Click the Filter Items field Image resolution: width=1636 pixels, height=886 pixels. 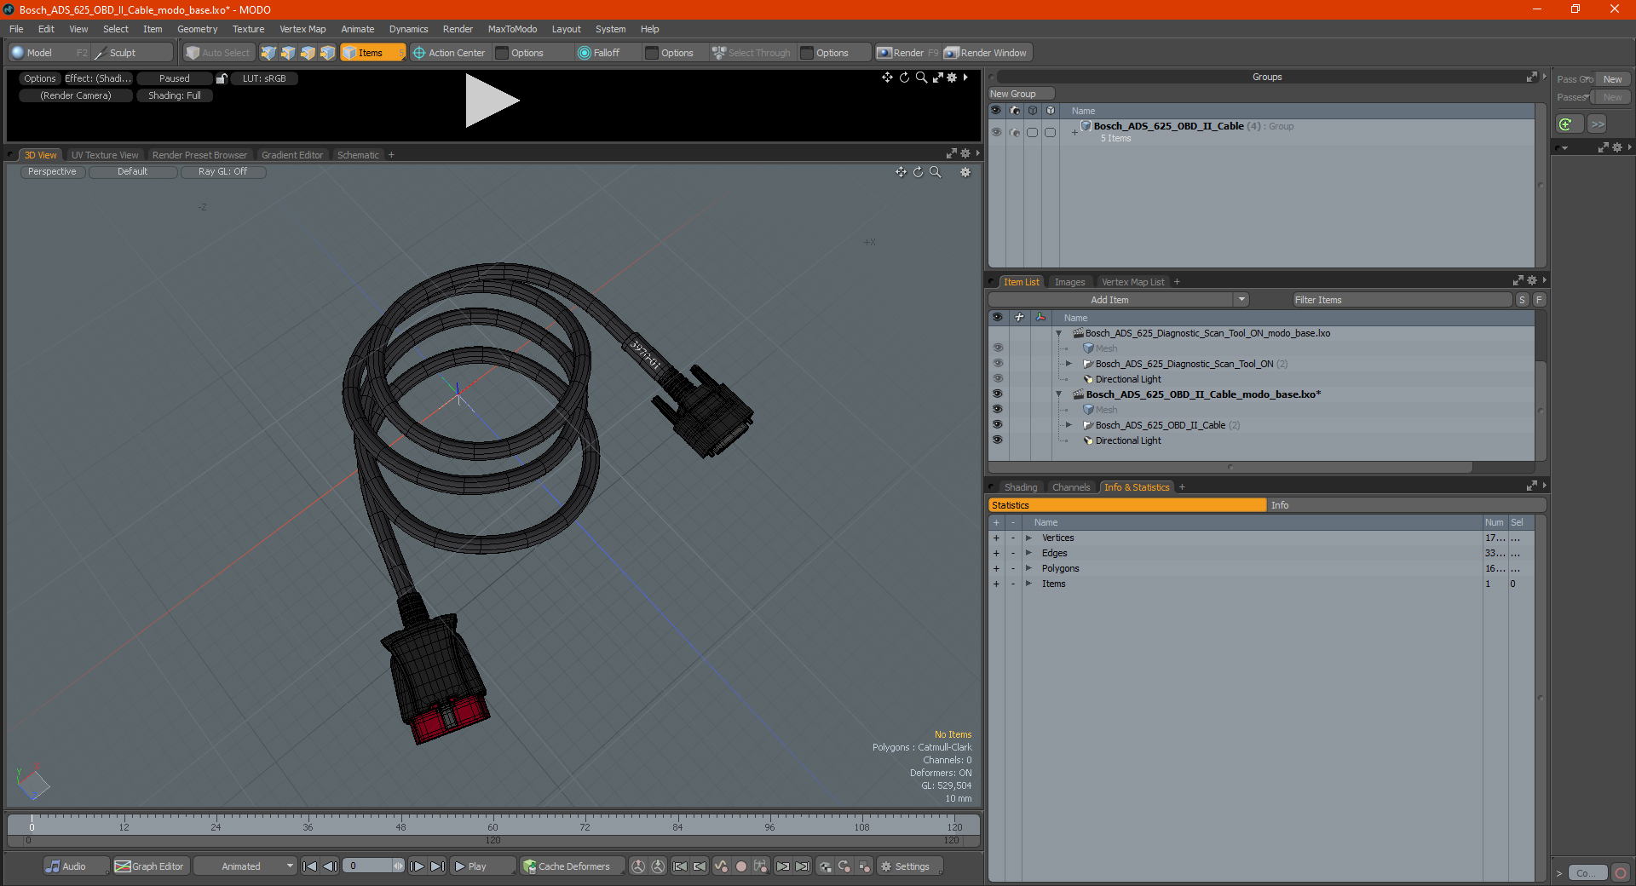1401,300
